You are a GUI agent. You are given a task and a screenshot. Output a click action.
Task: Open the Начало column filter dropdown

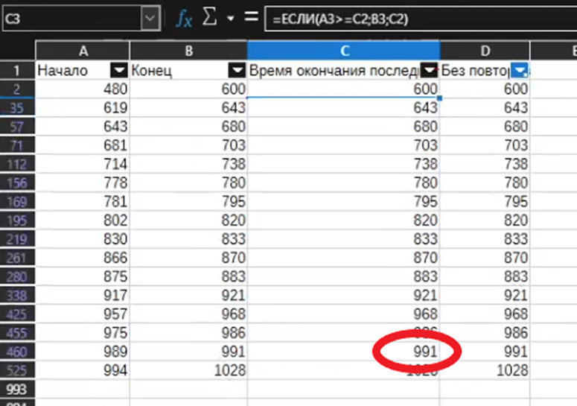(x=119, y=71)
